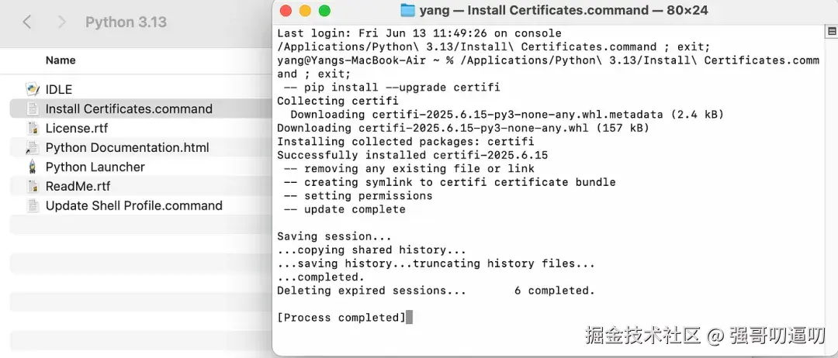Select the Python Documentation.html file name
The width and height of the screenshot is (838, 358).
127,148
